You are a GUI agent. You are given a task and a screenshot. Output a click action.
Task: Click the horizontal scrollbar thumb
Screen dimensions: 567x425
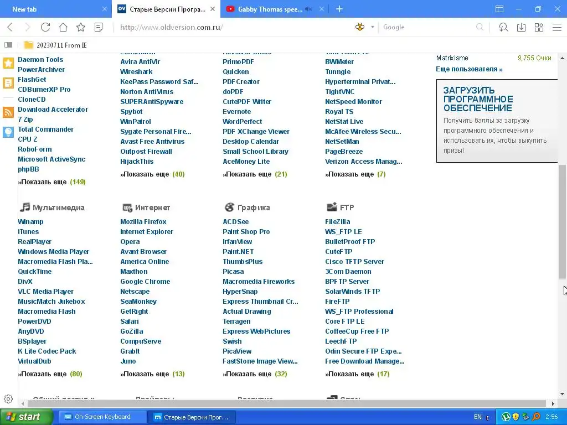287,403
